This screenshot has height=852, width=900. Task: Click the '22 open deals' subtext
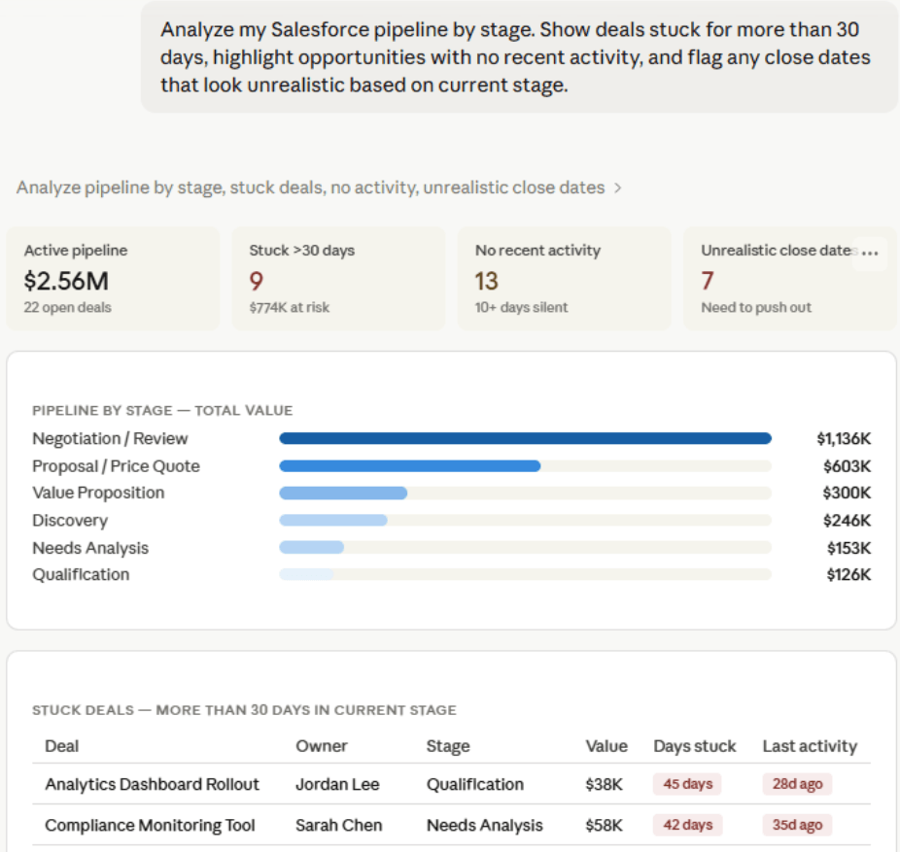pyautogui.click(x=67, y=308)
